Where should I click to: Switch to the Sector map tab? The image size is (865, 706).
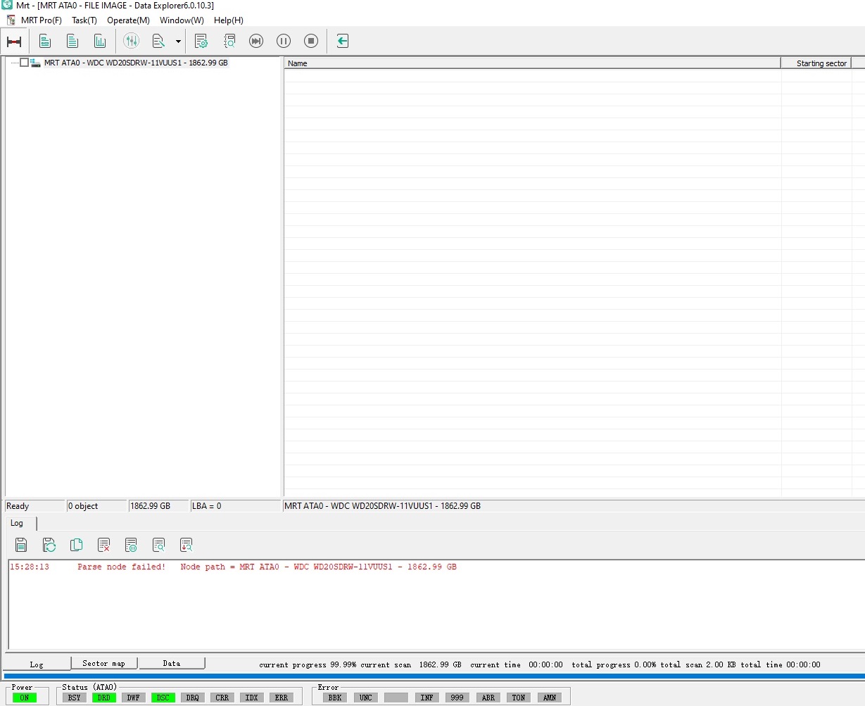pos(103,663)
